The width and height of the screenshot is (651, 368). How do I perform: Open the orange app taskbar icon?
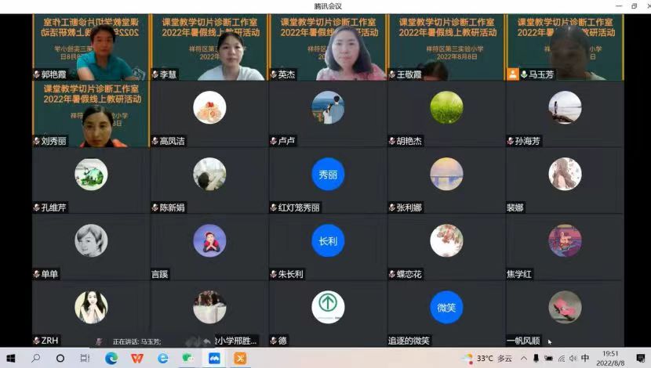click(240, 358)
